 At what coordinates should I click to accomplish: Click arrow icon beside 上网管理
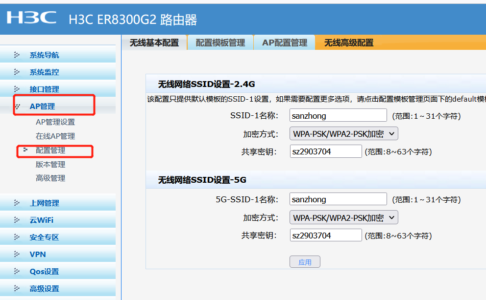click(17, 203)
